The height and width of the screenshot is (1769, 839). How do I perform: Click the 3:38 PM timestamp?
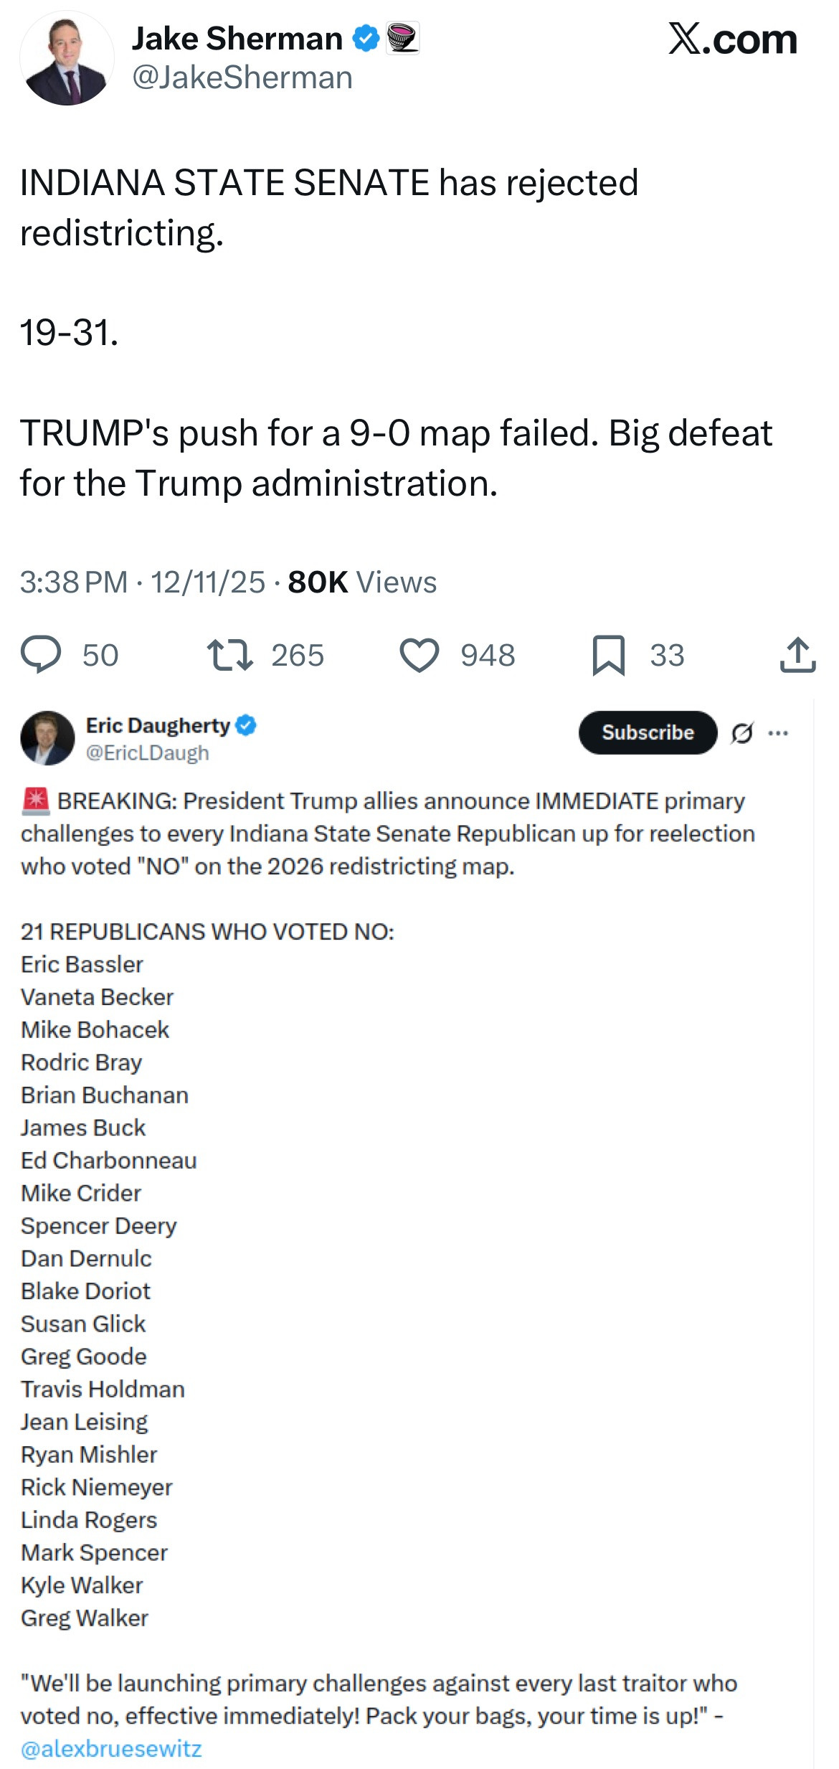(x=74, y=582)
